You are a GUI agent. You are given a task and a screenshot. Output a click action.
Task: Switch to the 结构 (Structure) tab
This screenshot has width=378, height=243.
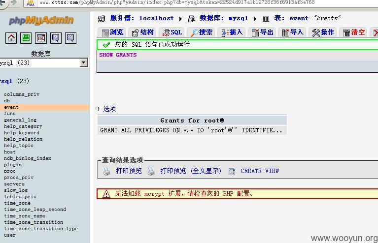pos(142,32)
